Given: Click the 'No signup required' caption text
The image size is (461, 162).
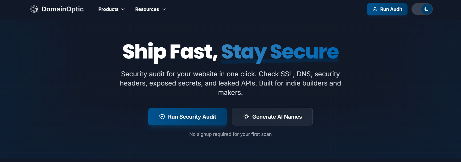Looking at the screenshot, I should (230, 134).
